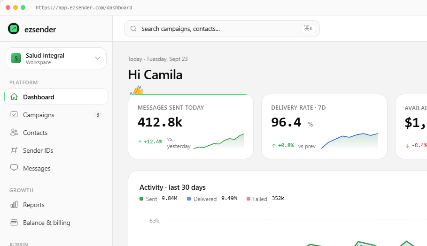Click the 96.4 delivery rate value

286,122
